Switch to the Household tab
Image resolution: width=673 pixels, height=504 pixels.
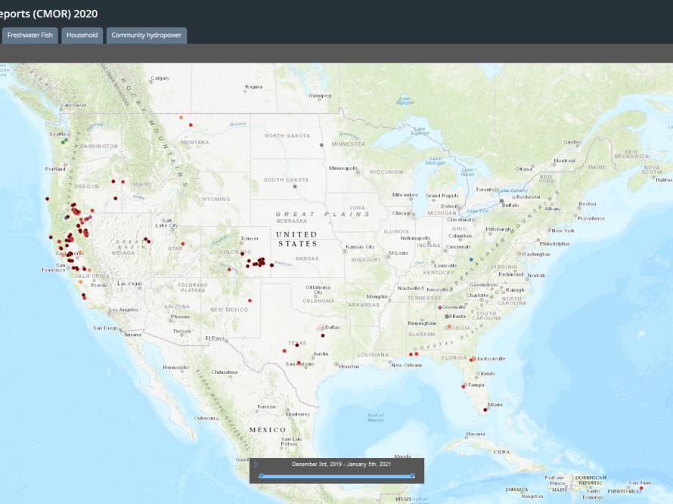pos(82,36)
